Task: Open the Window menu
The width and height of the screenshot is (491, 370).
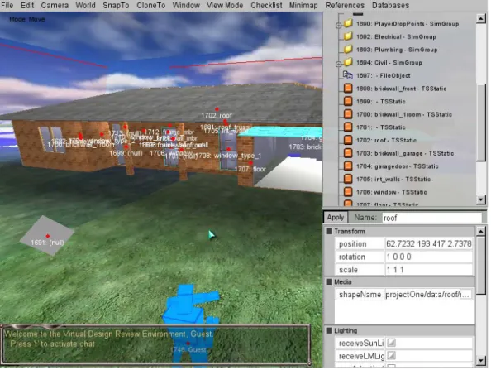Action: click(186, 5)
